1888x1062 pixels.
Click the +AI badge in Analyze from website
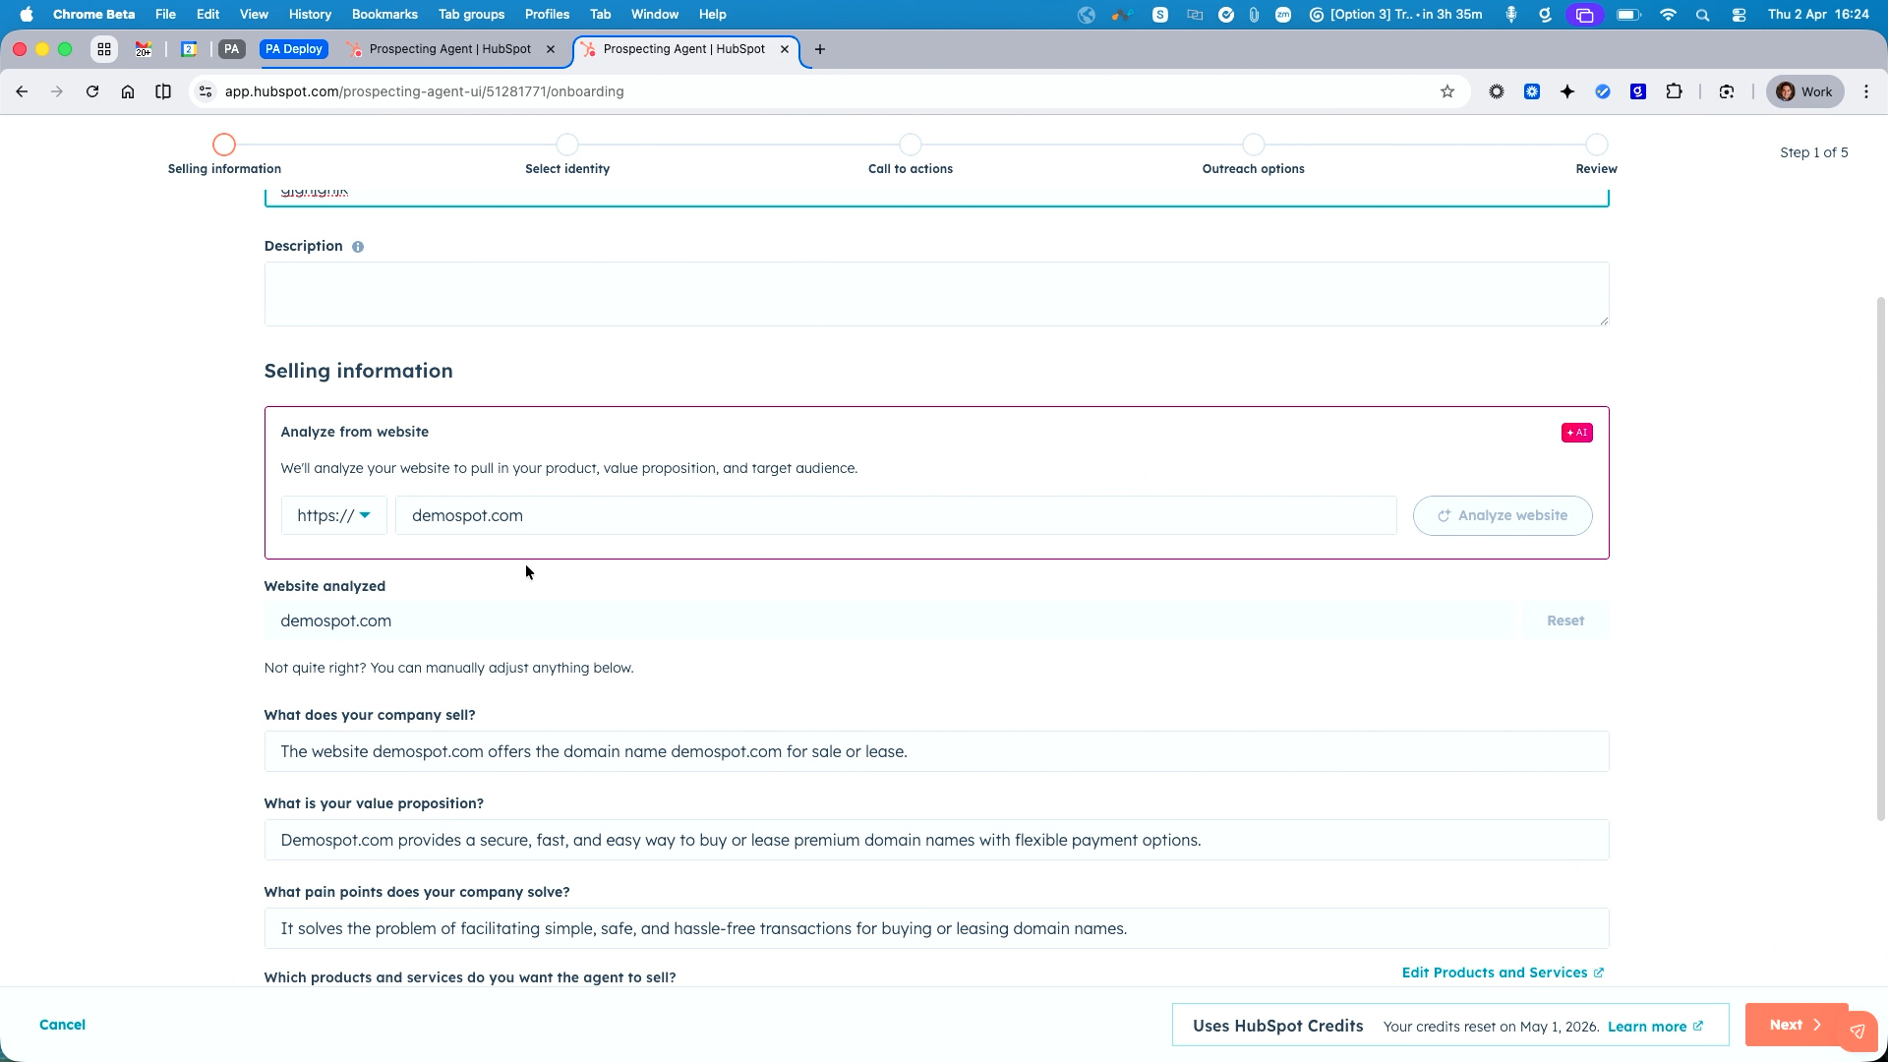click(1576, 432)
